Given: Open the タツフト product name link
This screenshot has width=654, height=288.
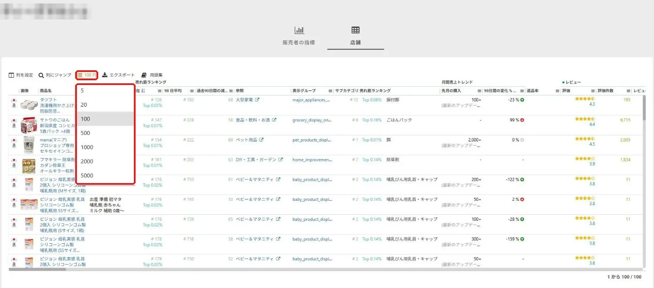Looking at the screenshot, I should tap(58, 105).
